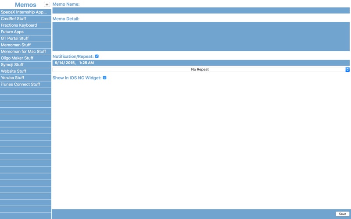Select the Website Stuff memo
The height and width of the screenshot is (219, 351).
click(x=25, y=71)
